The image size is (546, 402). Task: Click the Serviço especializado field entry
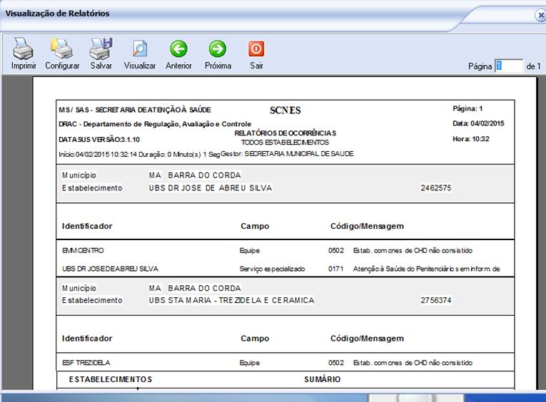pyautogui.click(x=273, y=269)
